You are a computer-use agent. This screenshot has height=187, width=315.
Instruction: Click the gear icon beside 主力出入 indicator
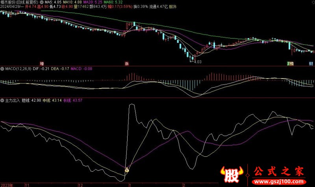click(x=2, y=101)
